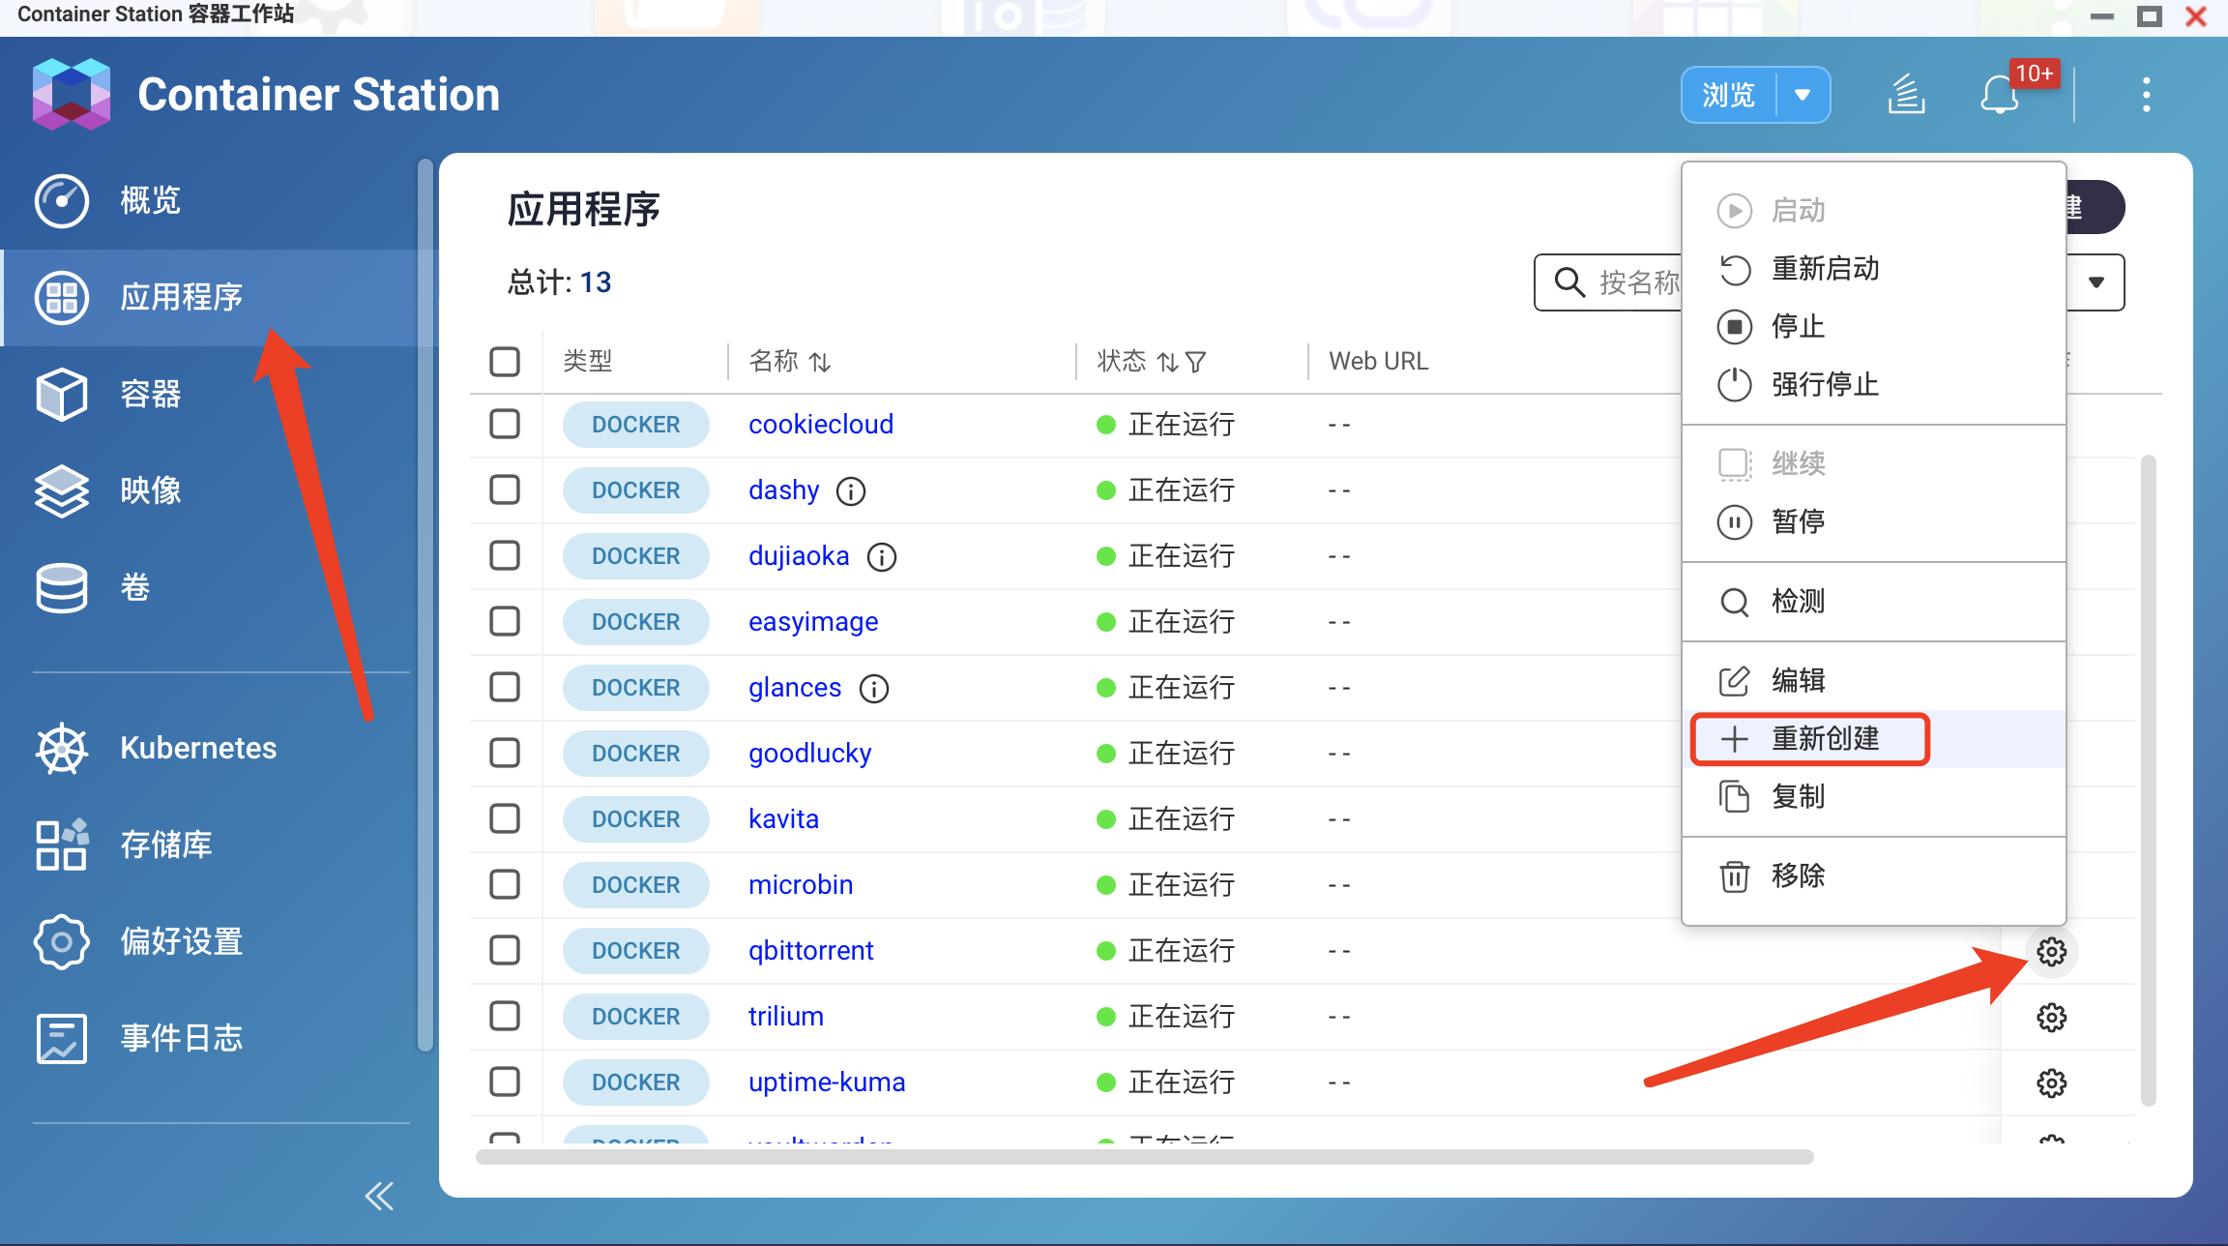Open the Kubernetes sidebar icon

[62, 748]
